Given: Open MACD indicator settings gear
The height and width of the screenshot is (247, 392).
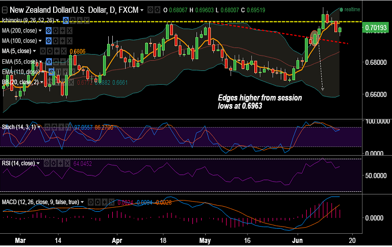Looking at the screenshot, I should click(98, 202).
